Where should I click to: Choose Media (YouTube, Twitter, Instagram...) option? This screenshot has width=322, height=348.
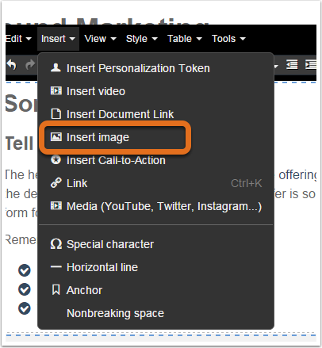pyautogui.click(x=156, y=206)
